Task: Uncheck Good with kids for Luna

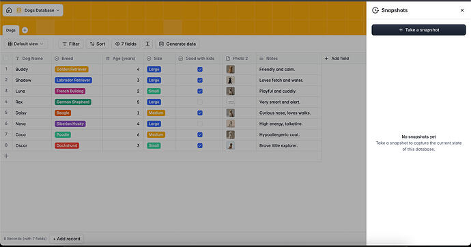Action: click(x=200, y=91)
